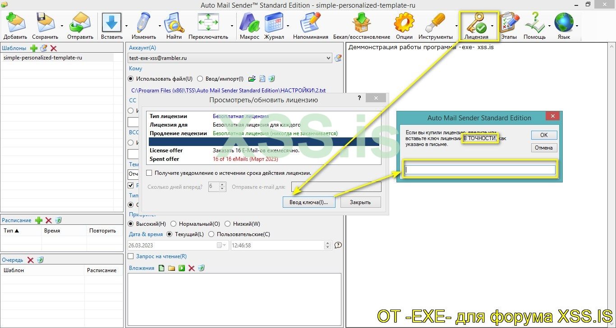Open Бекап/восстановление from the toolbar

tap(361, 23)
